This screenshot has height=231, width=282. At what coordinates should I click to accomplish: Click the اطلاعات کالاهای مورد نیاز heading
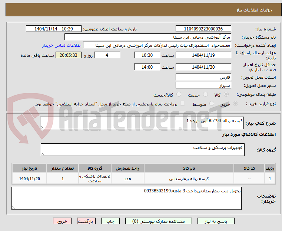[249, 134]
